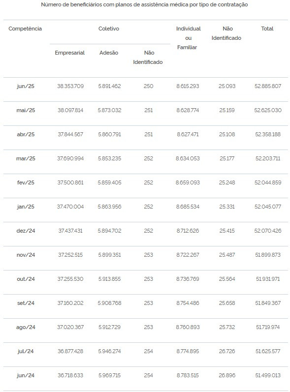
Task: Click nov/24 Individual value 8.722.267
Action: click(188, 255)
